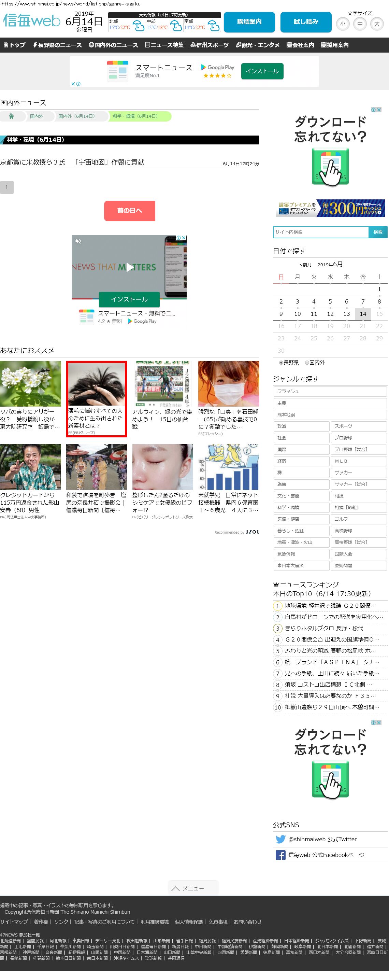Open @shinmaiweb 公式Twitter link
Image resolution: width=389 pixels, height=971 pixels.
pos(322,839)
